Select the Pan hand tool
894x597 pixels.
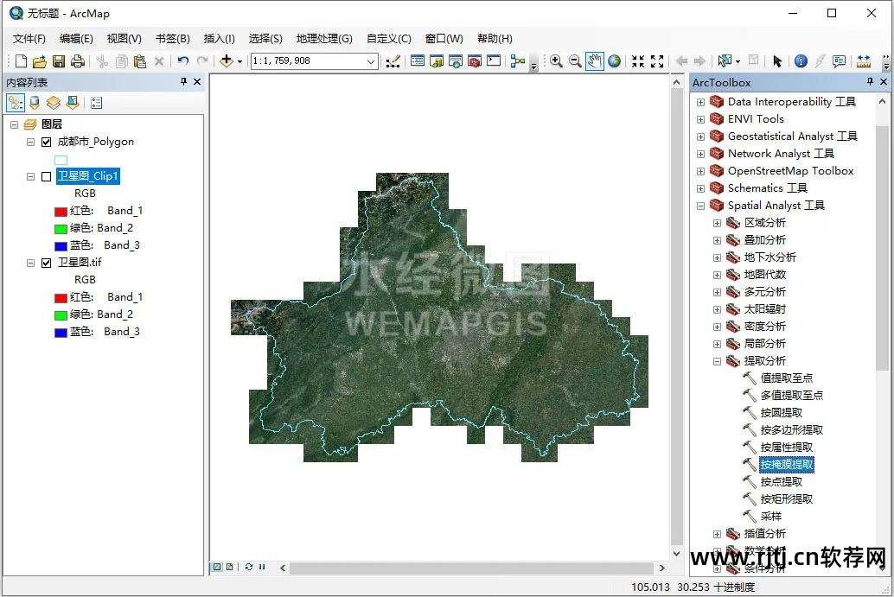tap(594, 61)
